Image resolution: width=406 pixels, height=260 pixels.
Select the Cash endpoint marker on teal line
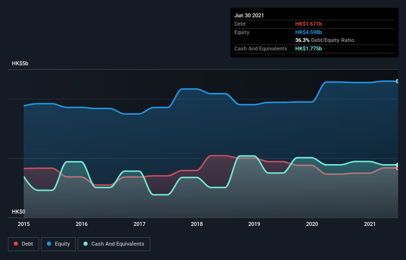[398, 165]
